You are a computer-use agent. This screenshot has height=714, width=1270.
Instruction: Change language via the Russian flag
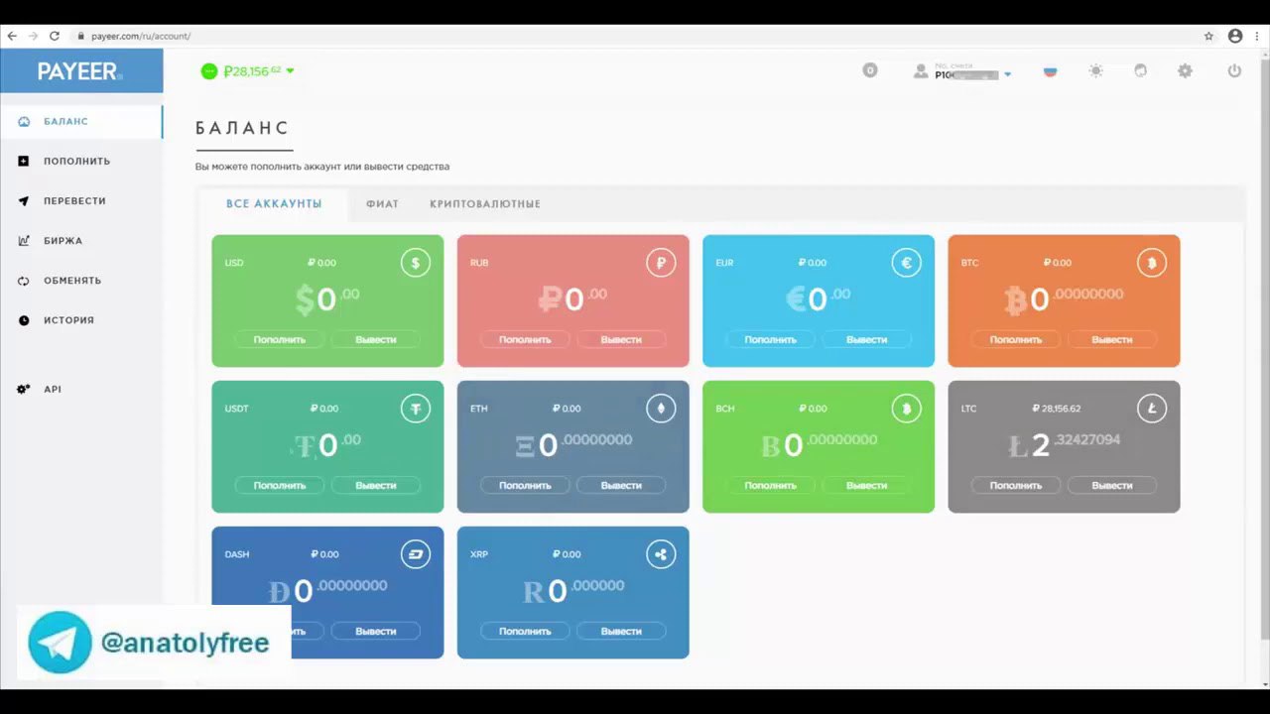[1050, 71]
